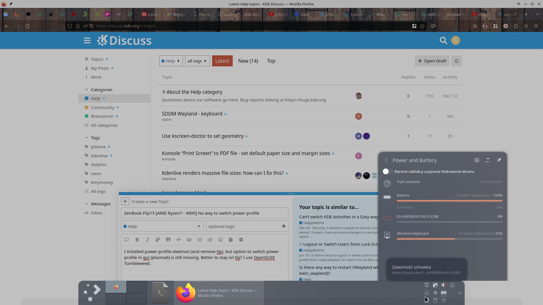Image resolution: width=543 pixels, height=305 pixels.
Task: Insert a numbered list in composer
Action: pos(210,239)
